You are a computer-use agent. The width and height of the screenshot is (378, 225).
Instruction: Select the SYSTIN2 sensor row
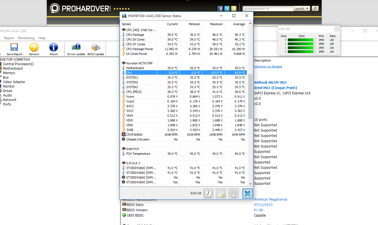(184, 82)
